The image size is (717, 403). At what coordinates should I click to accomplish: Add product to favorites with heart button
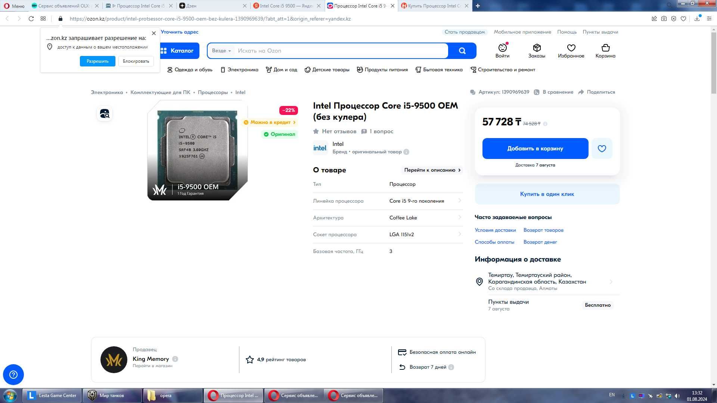(x=602, y=149)
